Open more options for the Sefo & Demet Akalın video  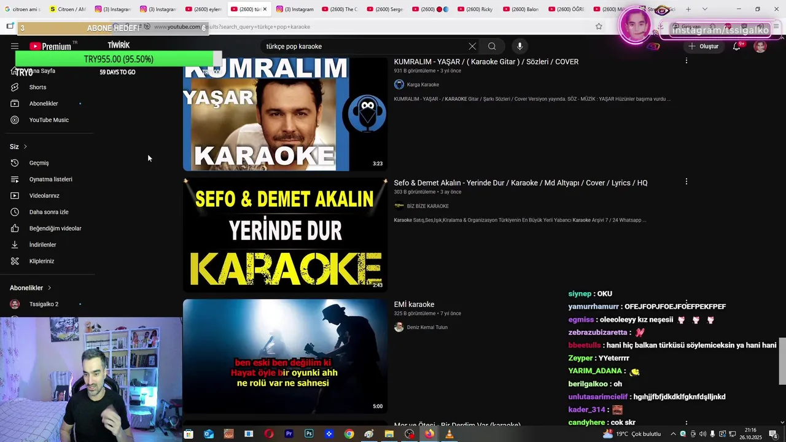[x=686, y=182]
